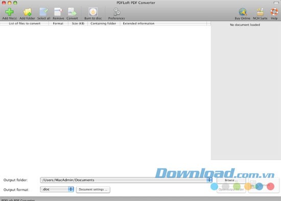Click the Buy Online icon
The width and height of the screenshot is (281, 201).
point(243,12)
